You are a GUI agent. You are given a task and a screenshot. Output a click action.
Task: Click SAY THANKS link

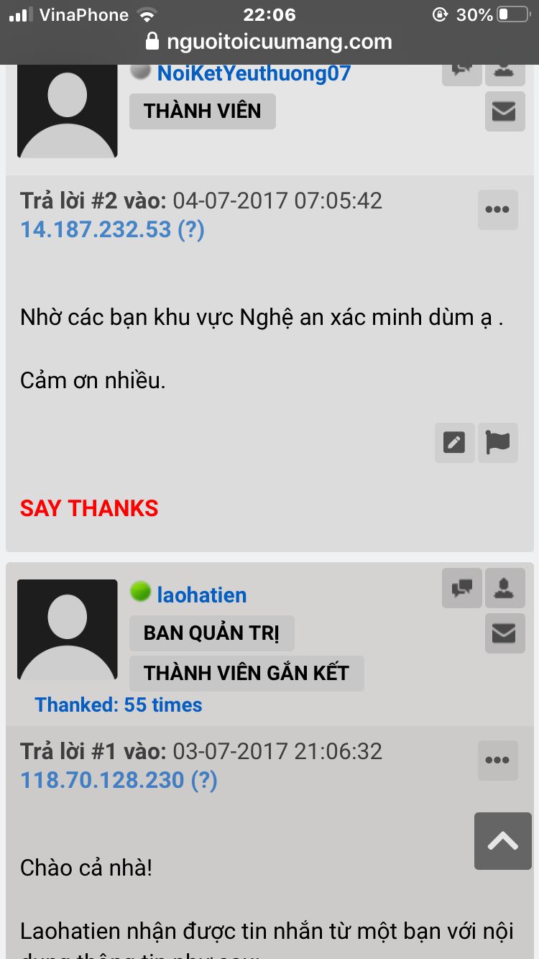tap(89, 508)
